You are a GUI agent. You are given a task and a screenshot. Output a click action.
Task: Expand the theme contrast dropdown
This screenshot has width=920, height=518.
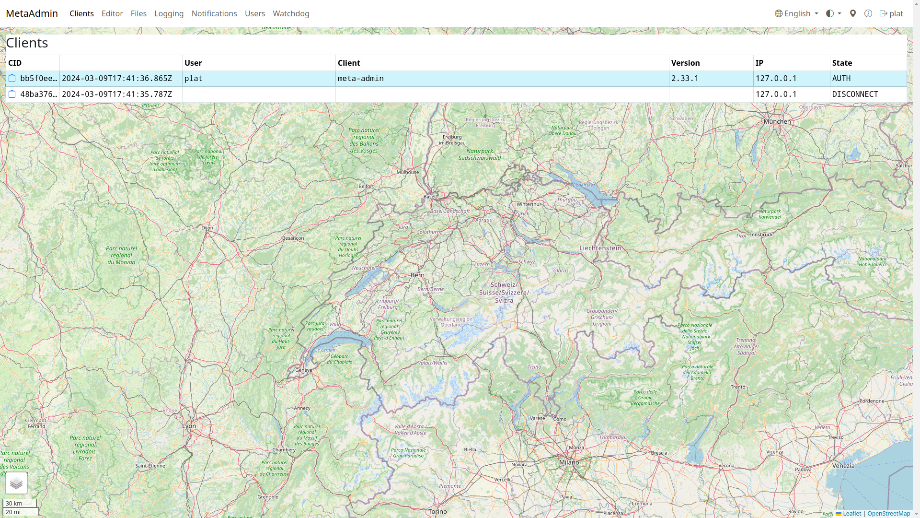[834, 13]
